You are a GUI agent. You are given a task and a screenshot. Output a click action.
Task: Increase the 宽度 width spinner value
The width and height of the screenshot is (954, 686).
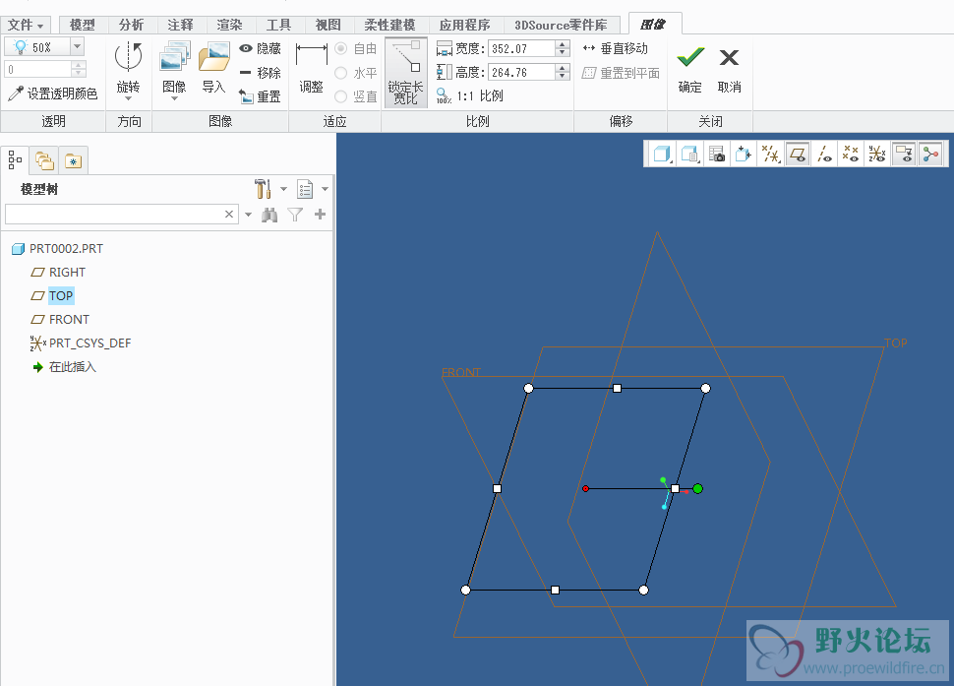click(x=563, y=44)
